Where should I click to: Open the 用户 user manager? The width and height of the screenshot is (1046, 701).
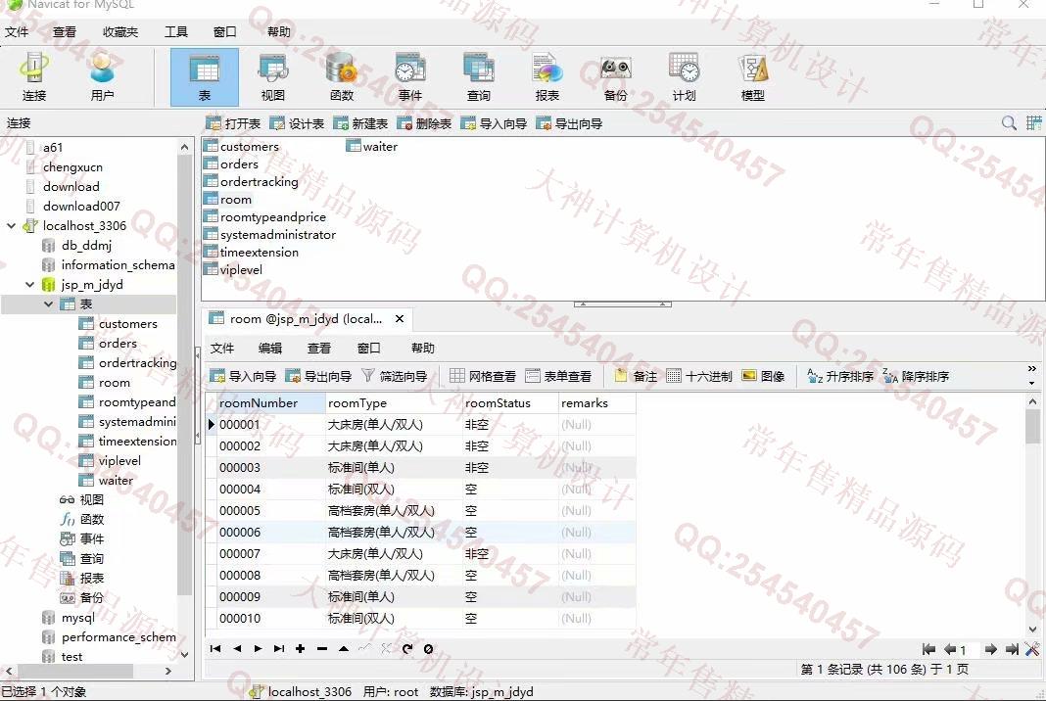pyautogui.click(x=102, y=76)
